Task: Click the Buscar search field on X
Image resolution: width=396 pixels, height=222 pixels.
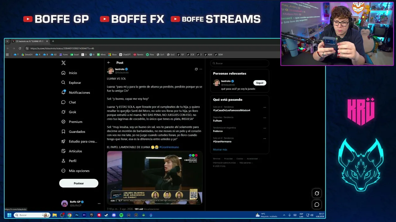Action: click(239, 63)
